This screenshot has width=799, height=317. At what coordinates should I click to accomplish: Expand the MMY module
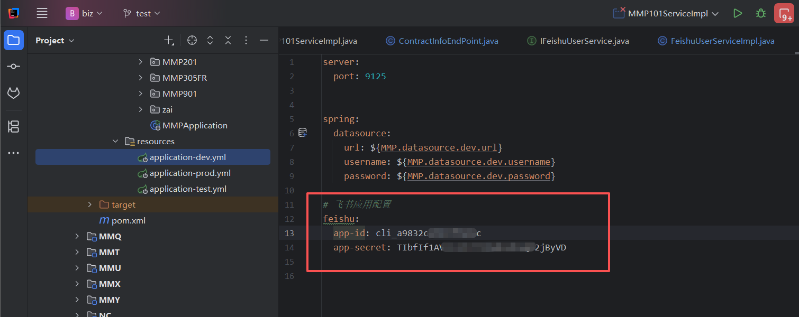pos(77,300)
